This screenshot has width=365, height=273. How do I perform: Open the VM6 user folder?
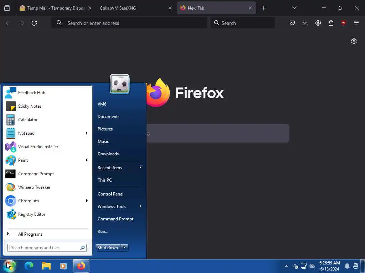click(102, 104)
